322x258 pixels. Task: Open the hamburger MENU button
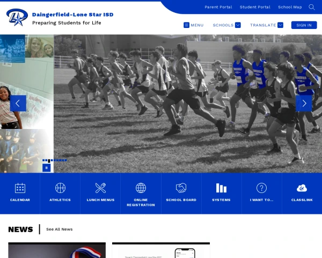pos(193,25)
